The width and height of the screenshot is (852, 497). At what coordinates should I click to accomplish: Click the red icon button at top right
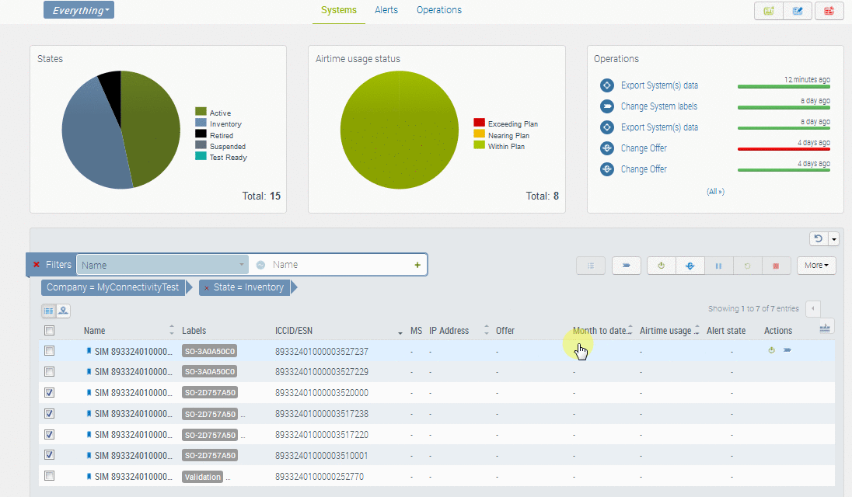(829, 11)
